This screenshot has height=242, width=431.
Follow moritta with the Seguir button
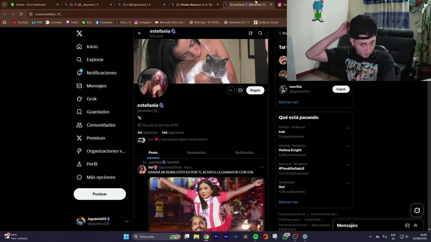[x=341, y=89]
